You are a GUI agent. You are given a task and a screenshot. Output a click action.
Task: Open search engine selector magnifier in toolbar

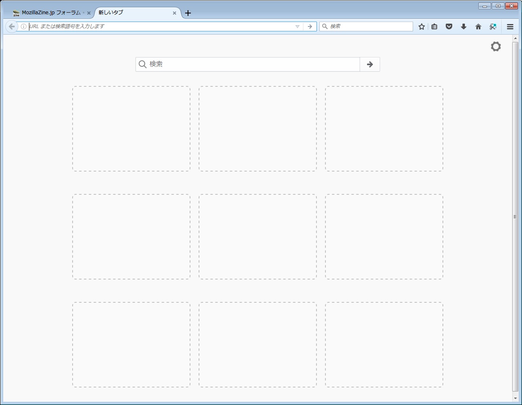[x=325, y=26]
